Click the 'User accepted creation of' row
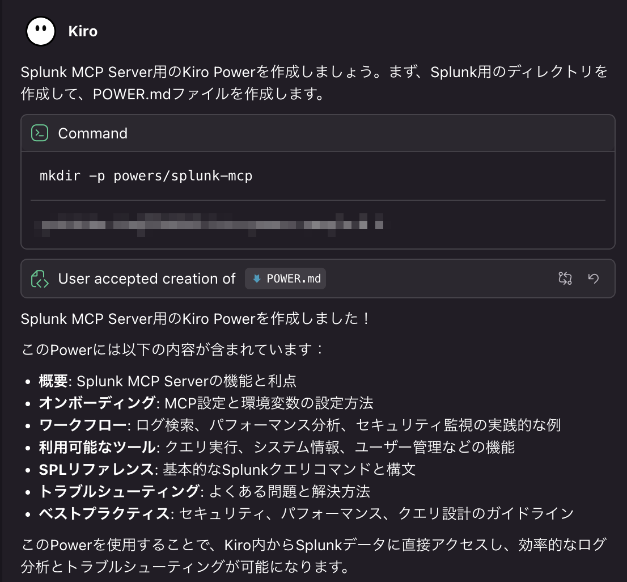 click(146, 279)
